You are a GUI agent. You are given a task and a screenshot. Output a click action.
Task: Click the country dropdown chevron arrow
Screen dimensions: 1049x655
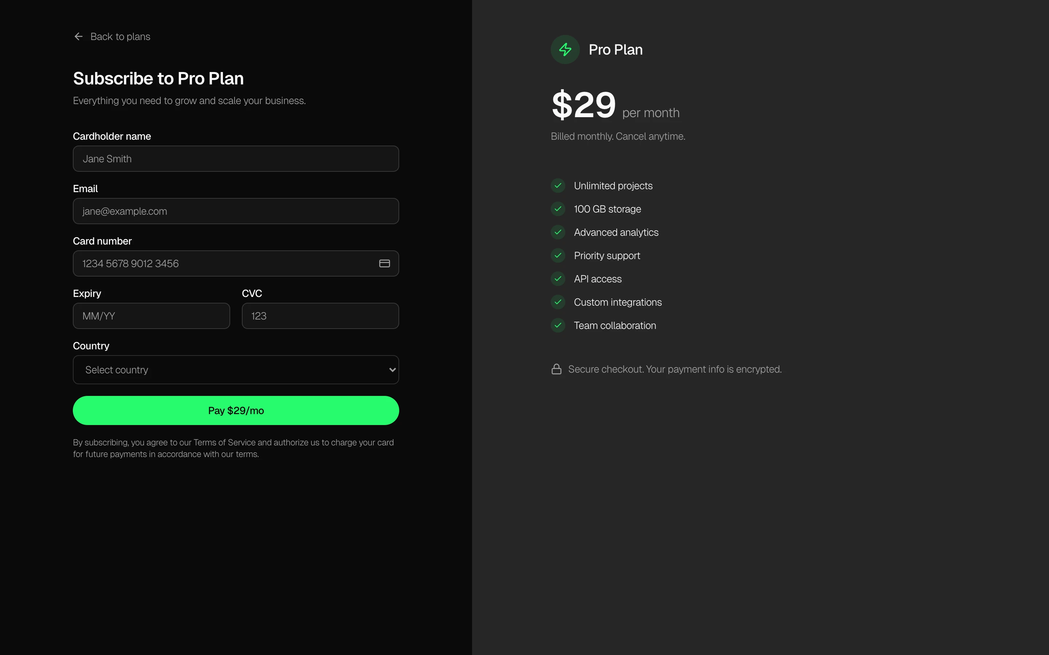(x=392, y=370)
